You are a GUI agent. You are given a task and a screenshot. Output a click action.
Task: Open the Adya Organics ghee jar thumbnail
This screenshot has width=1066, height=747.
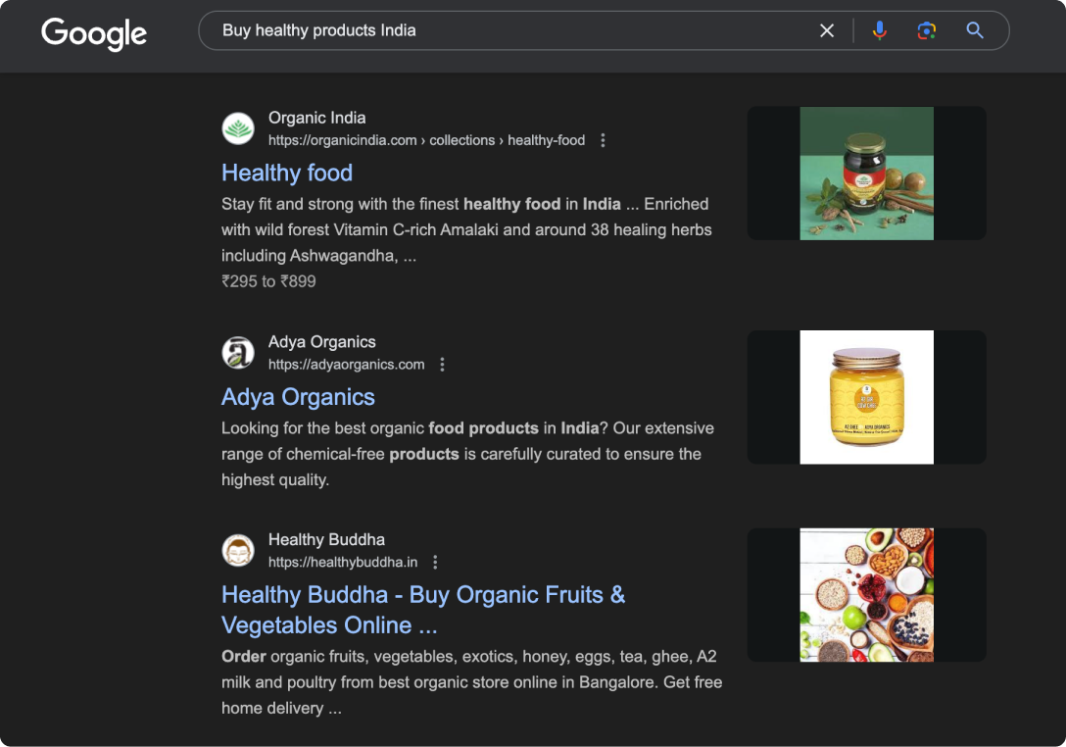pos(866,397)
